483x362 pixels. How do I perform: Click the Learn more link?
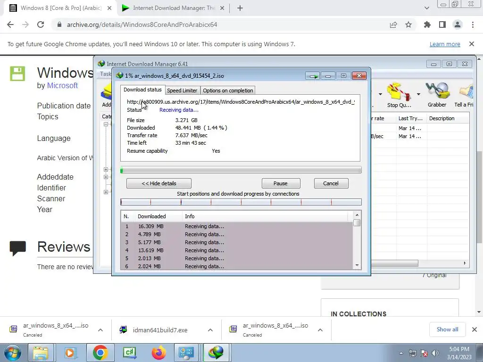[x=445, y=44]
